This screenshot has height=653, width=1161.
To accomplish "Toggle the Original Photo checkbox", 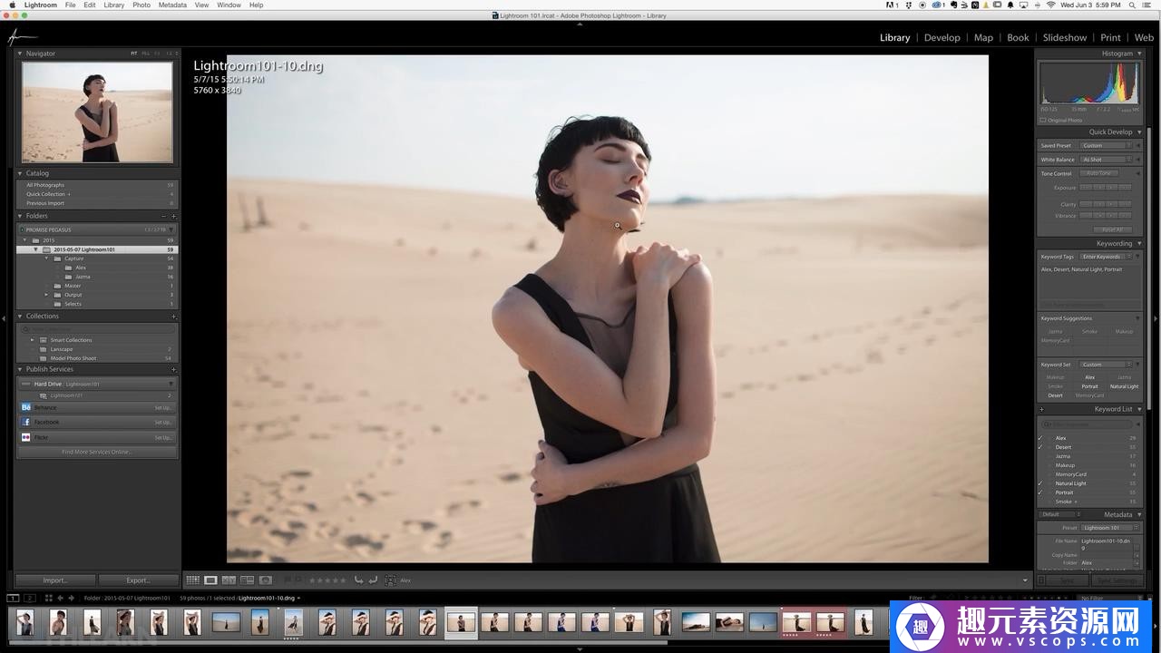I will click(1043, 121).
